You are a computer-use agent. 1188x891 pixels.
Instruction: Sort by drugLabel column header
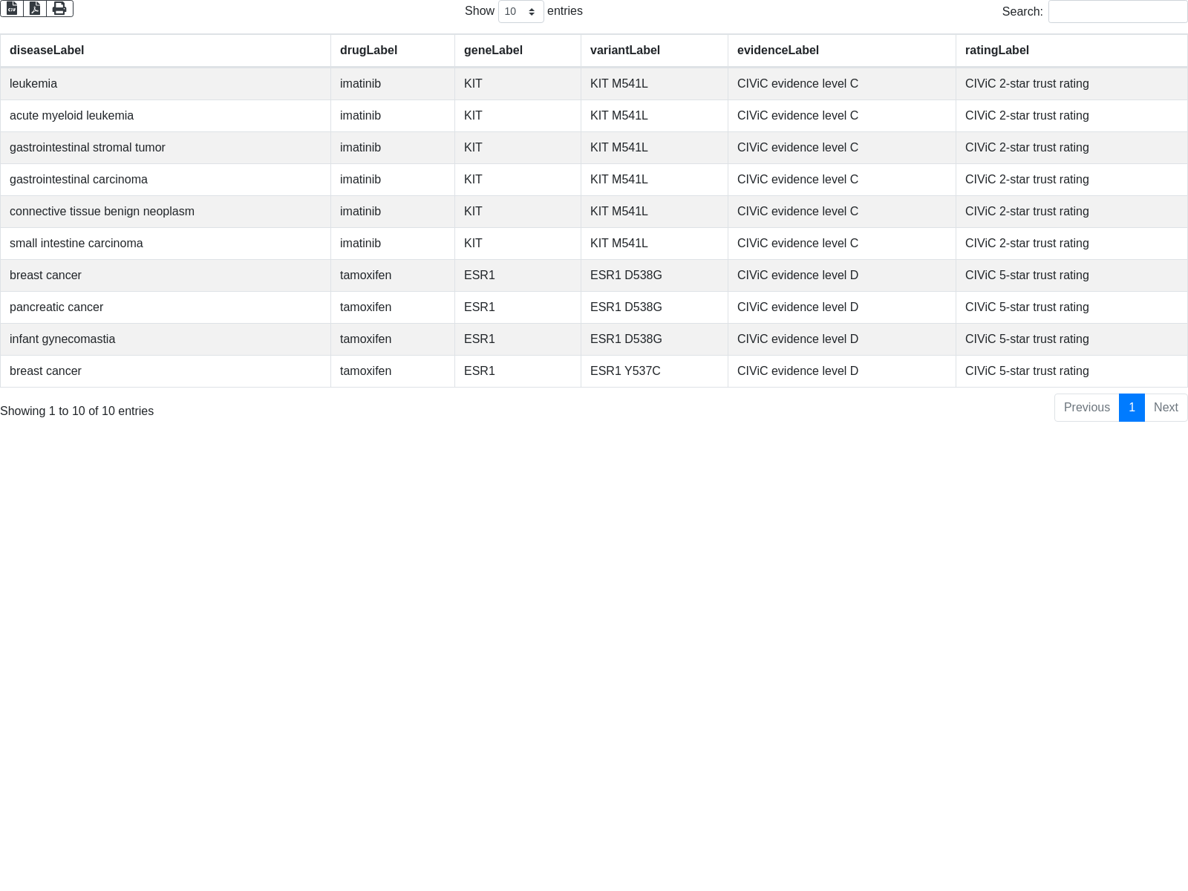pyautogui.click(x=368, y=50)
